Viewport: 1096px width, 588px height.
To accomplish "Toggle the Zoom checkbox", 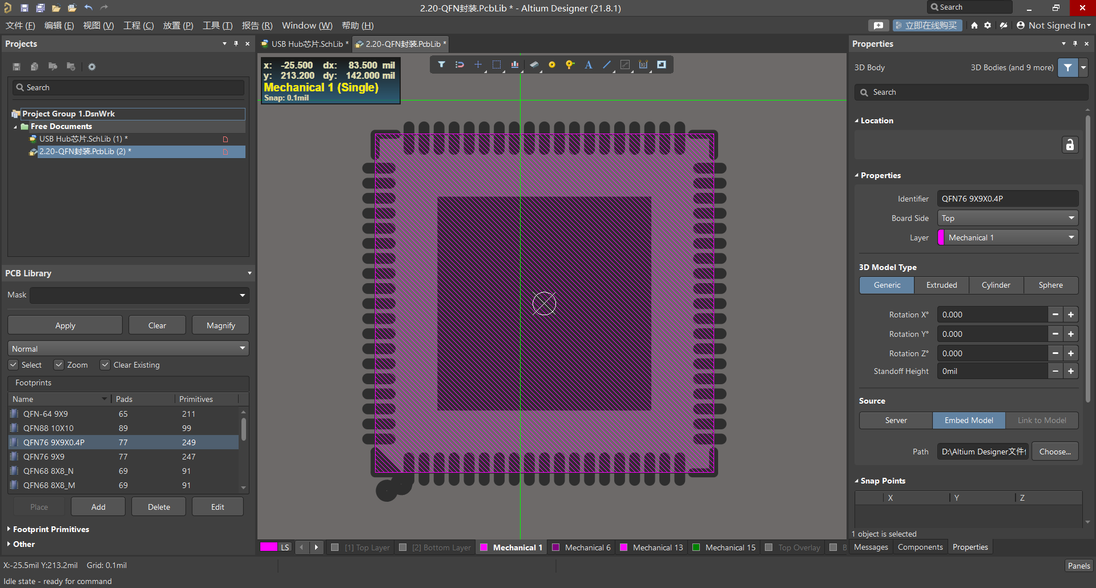I will point(59,365).
